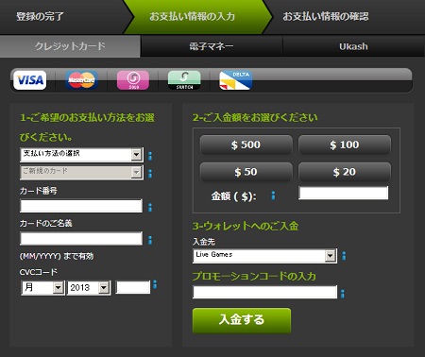The width and height of the screenshot is (425, 357).
Task: Focus the CVC code input box
Action: [x=133, y=287]
